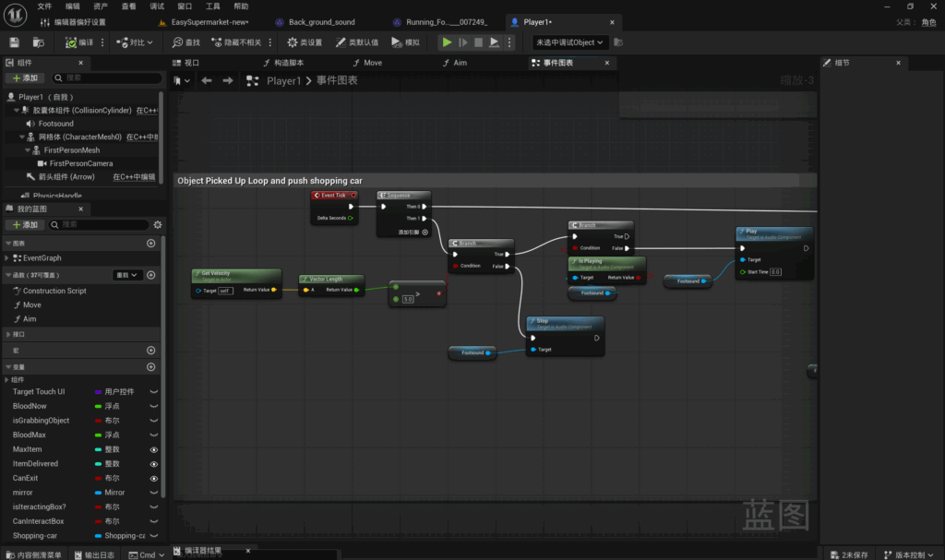
Task: Toggle isGrabbingObject visibility eye
Action: pos(154,421)
